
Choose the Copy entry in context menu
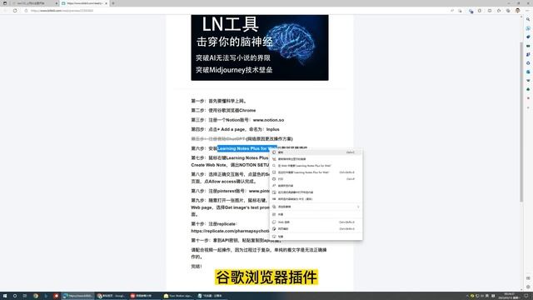316,152
